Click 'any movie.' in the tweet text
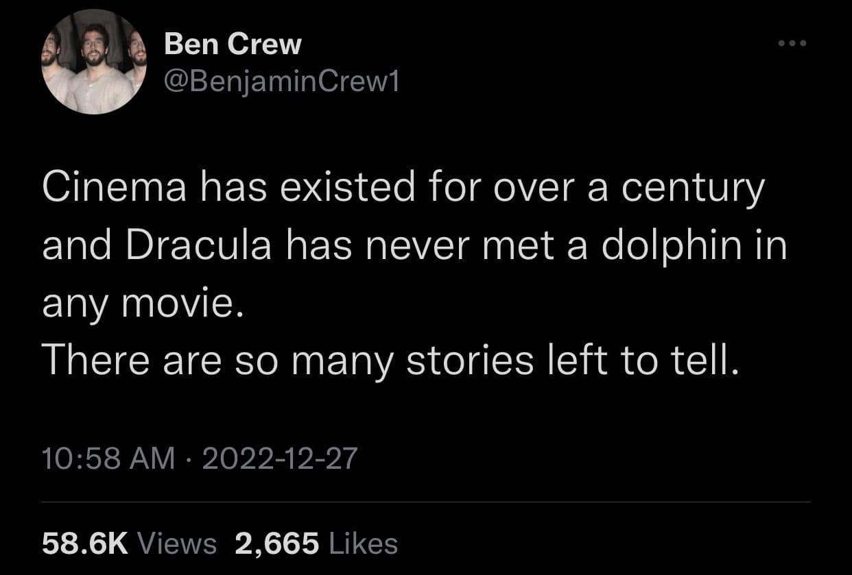Screen dimensions: 852x575 pos(142,304)
